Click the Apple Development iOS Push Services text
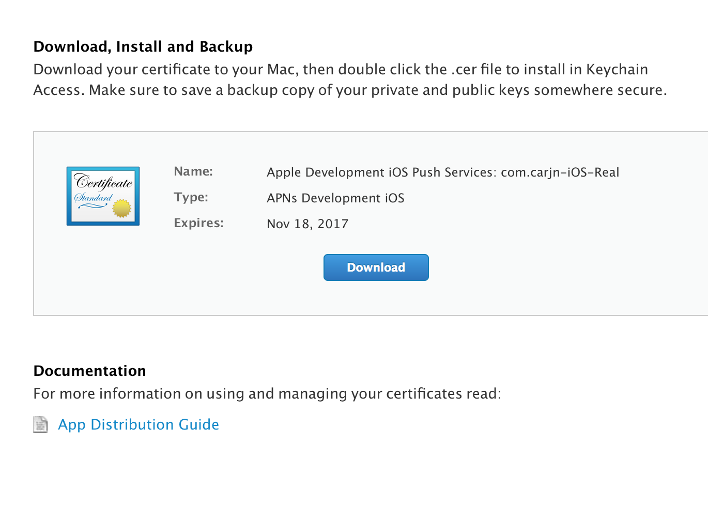The height and width of the screenshot is (507, 708). (x=381, y=172)
